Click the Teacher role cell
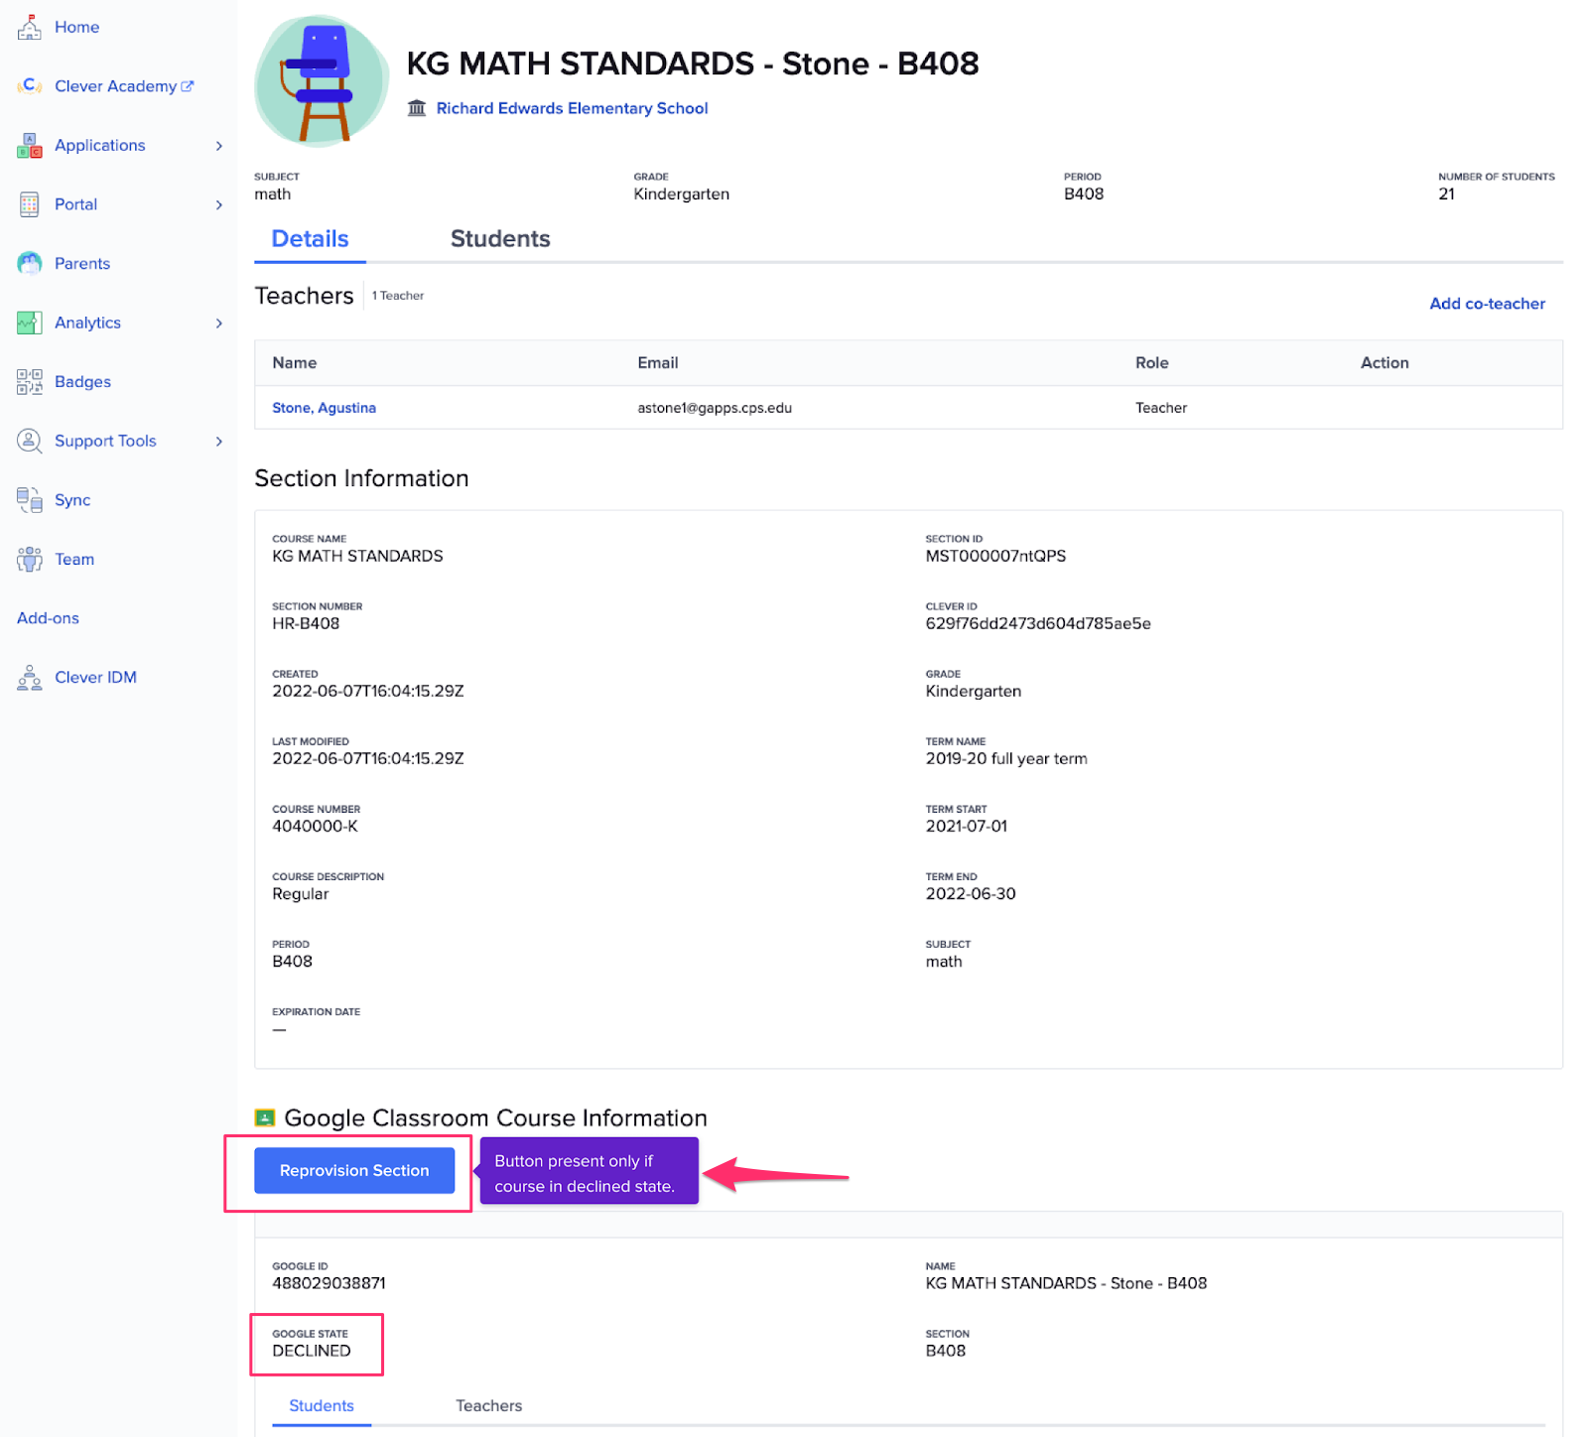 click(1161, 408)
